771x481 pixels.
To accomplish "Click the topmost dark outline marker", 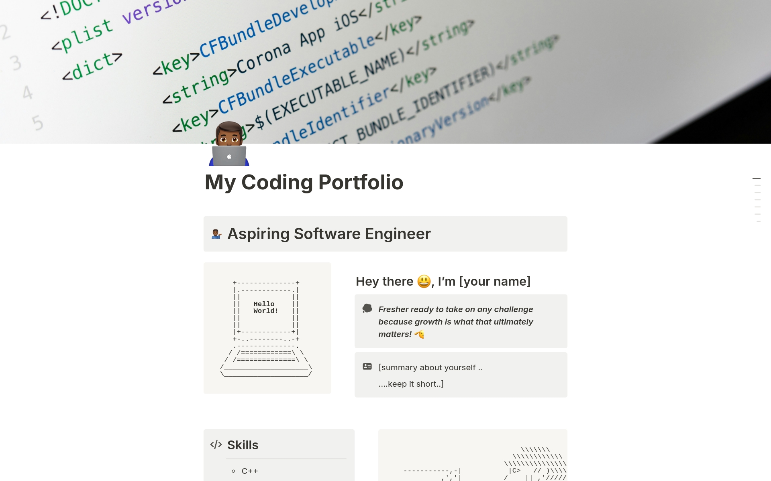I will click(x=757, y=178).
